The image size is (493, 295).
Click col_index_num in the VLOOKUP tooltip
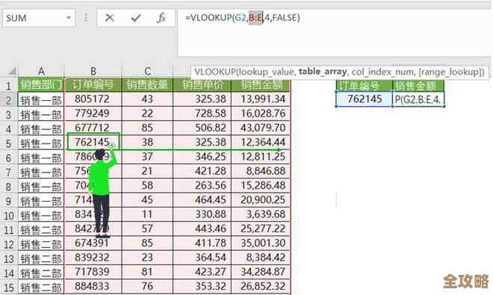pos(382,72)
